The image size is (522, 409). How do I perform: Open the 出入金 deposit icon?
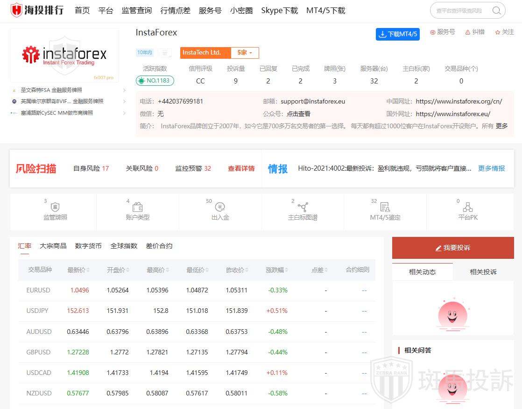coord(220,207)
